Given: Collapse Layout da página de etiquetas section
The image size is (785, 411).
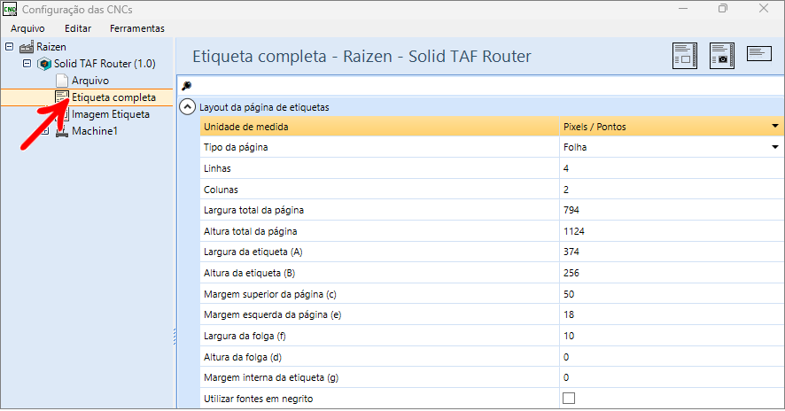Looking at the screenshot, I should 187,107.
